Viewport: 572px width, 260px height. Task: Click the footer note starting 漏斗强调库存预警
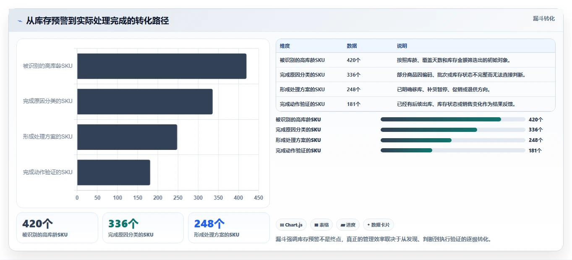tap(383, 239)
